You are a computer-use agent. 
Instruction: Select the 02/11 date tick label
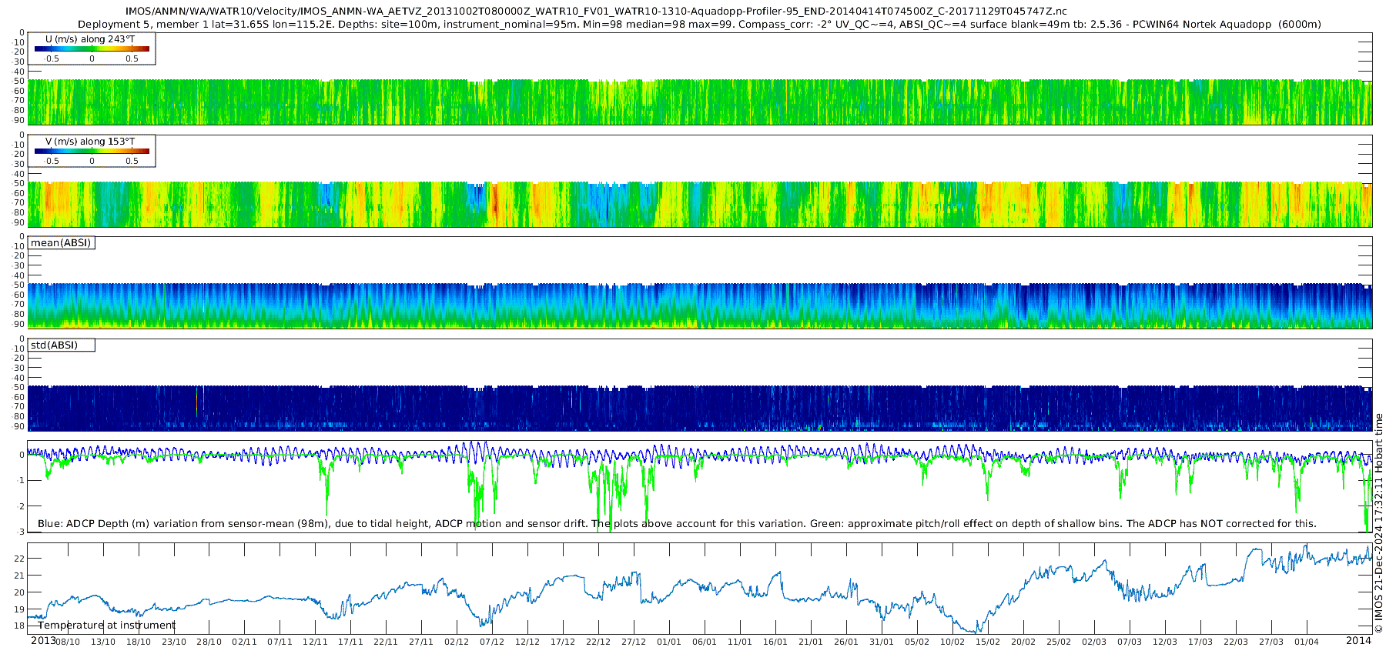[x=244, y=642]
